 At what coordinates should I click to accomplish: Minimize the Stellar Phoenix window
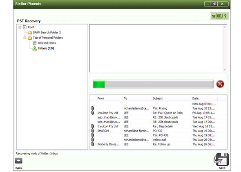[x=208, y=4]
